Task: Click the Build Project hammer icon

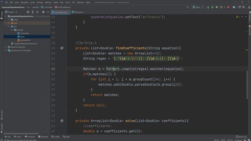Action: coord(187,7)
